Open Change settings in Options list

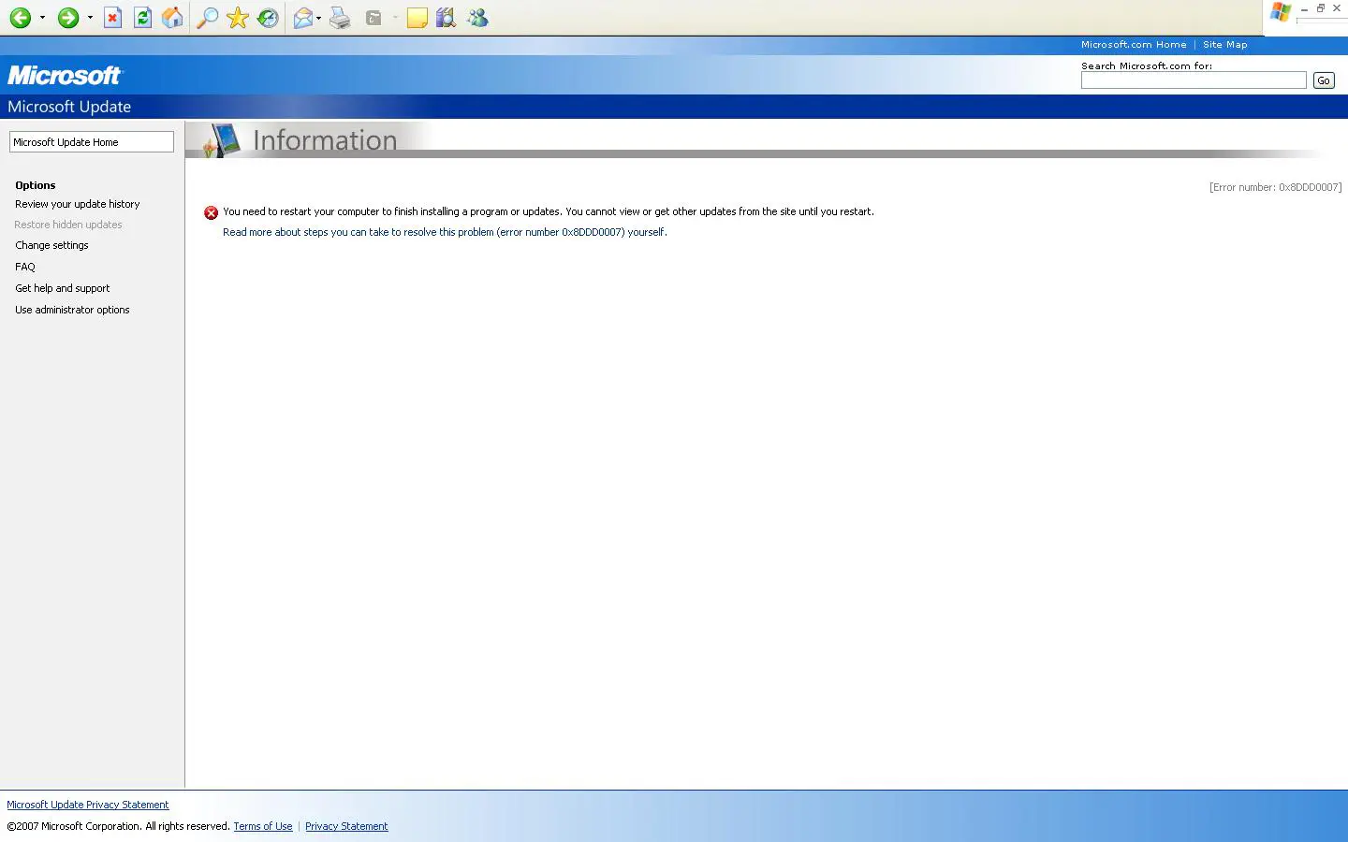point(51,245)
